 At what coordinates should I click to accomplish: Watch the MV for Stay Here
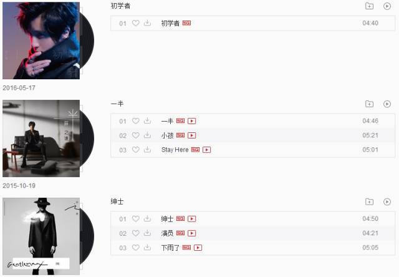[x=206, y=150]
